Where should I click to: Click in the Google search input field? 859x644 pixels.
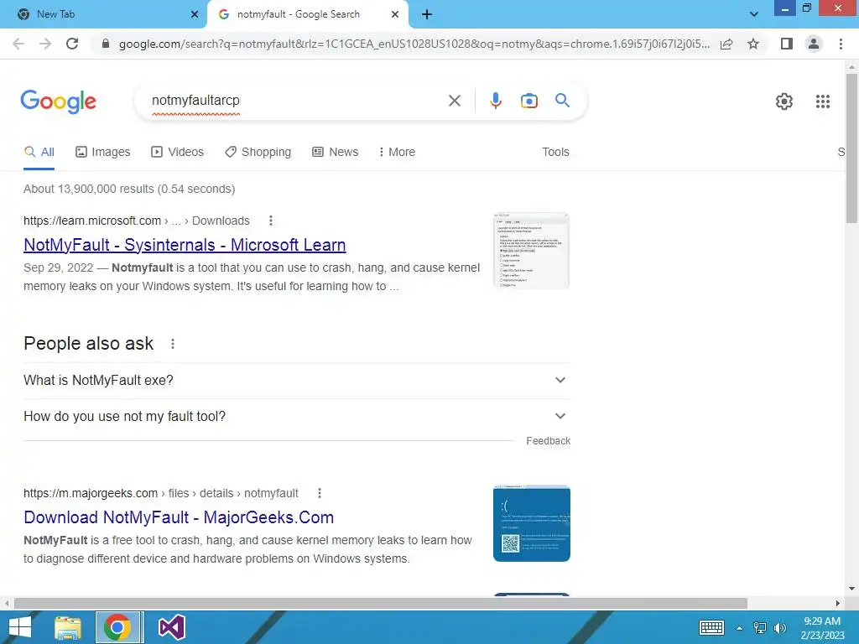click(x=296, y=101)
